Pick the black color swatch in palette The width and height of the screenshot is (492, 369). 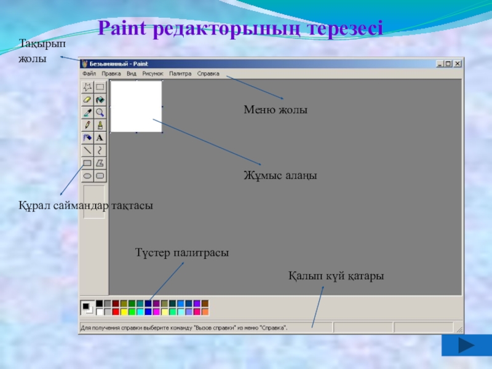(99, 303)
